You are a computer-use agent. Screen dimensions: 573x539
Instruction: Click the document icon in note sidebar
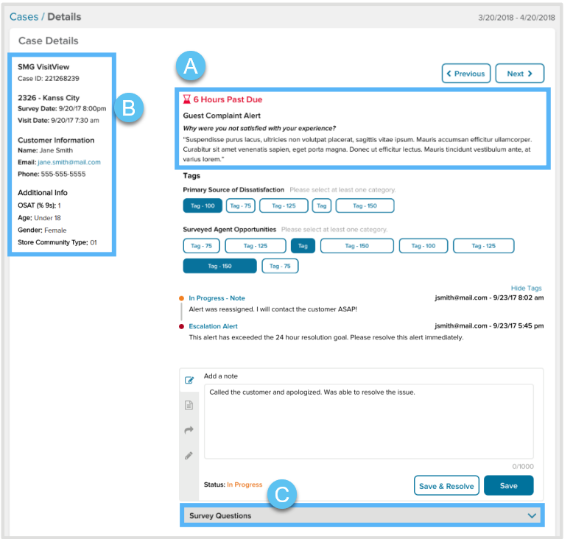189,405
